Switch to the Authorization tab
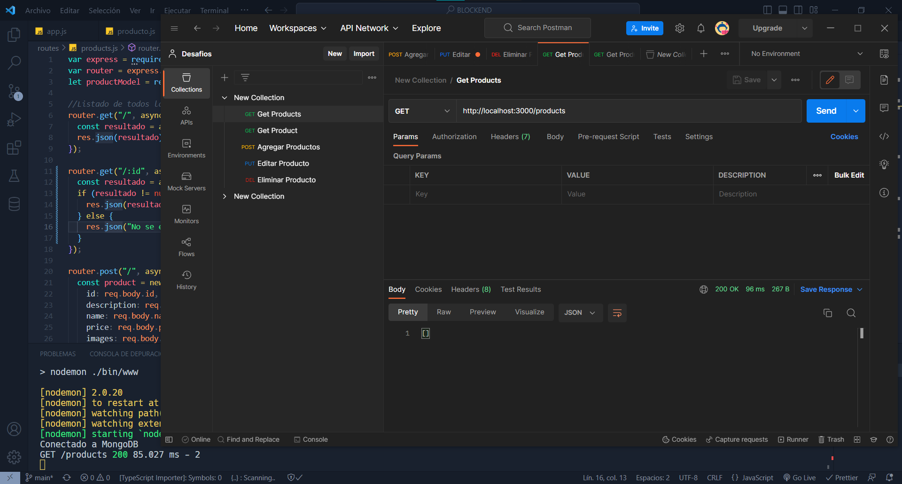 (x=454, y=137)
